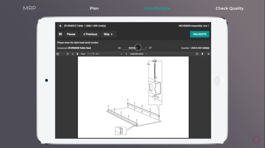Pause the work order
Viewport: 265px width, 148px height.
coord(71,34)
